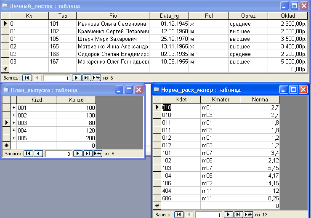Click the Макаренко Олег cell
This screenshot has width=311, height=218.
113,61
